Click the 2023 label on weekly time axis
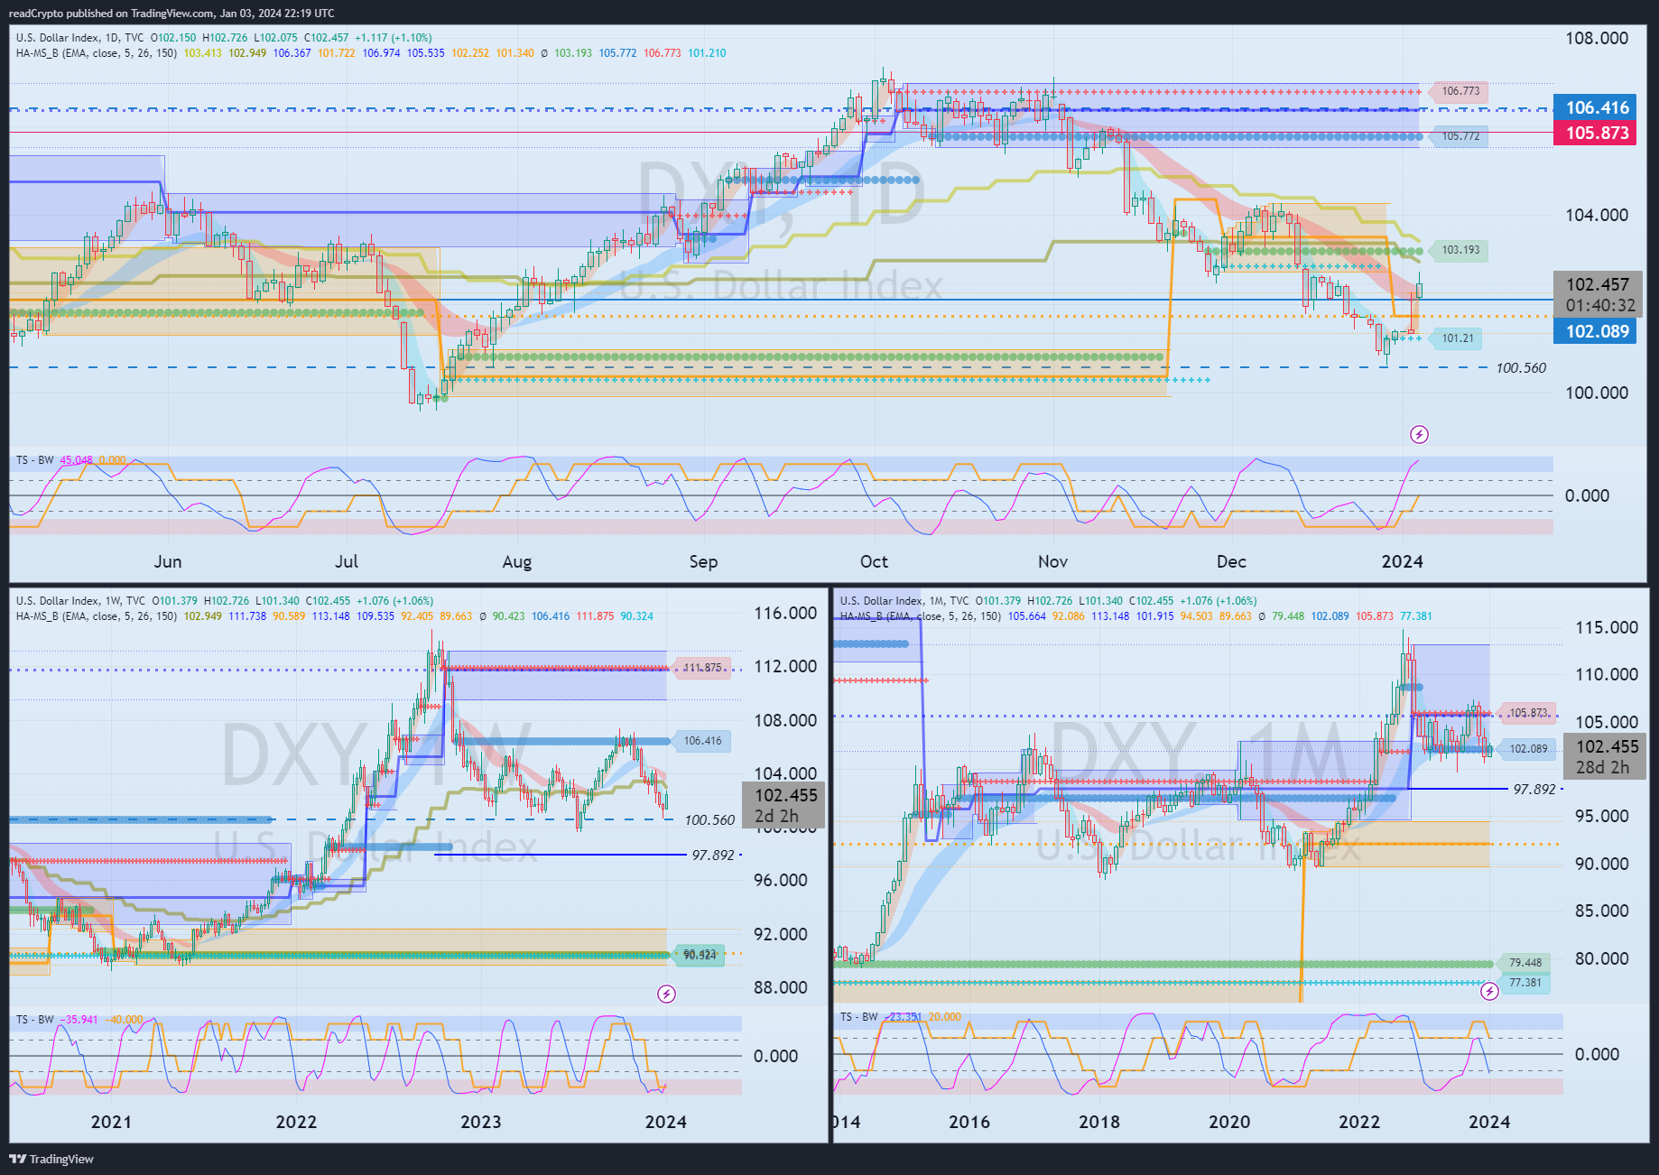Screen dimensions: 1659x1175 (x=481, y=1123)
